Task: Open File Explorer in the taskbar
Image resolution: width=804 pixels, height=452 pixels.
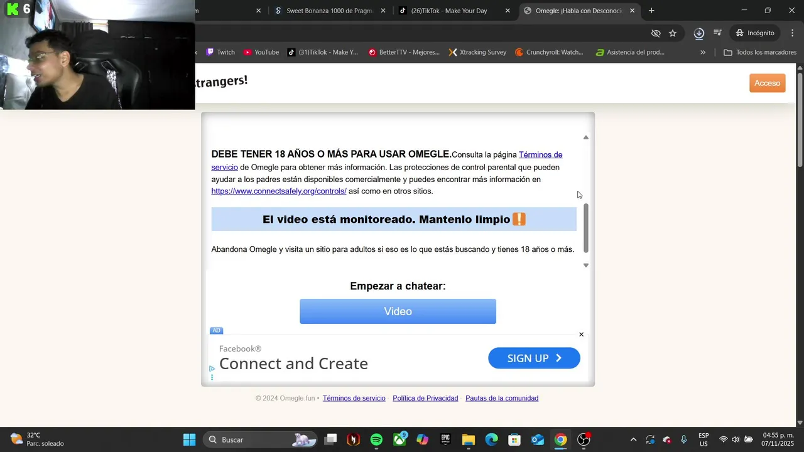Action: pos(469,439)
